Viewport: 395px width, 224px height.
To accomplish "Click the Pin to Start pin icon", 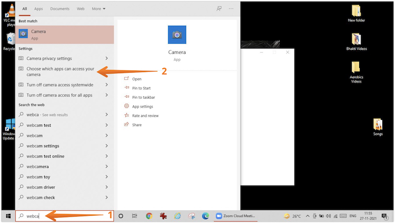I will (x=126, y=88).
